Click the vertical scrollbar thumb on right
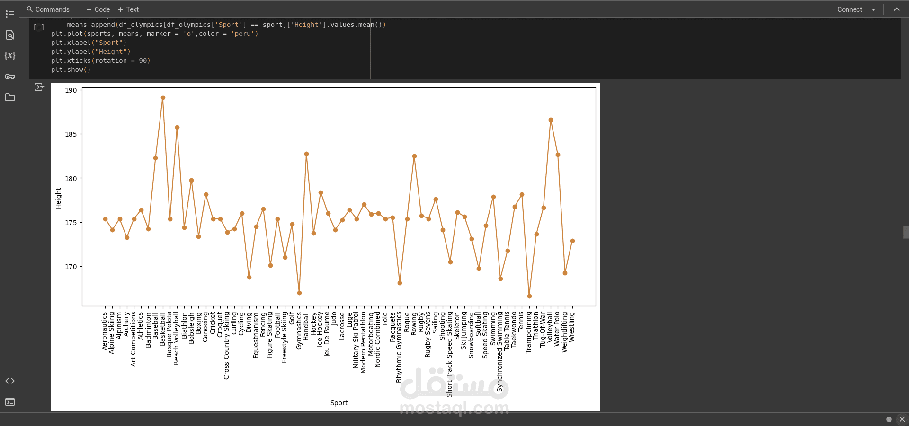 pos(906,232)
